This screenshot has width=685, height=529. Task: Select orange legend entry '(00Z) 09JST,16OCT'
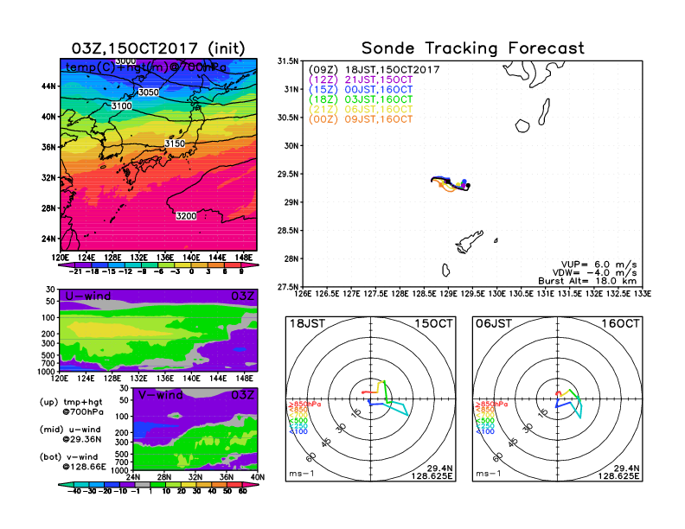point(361,119)
